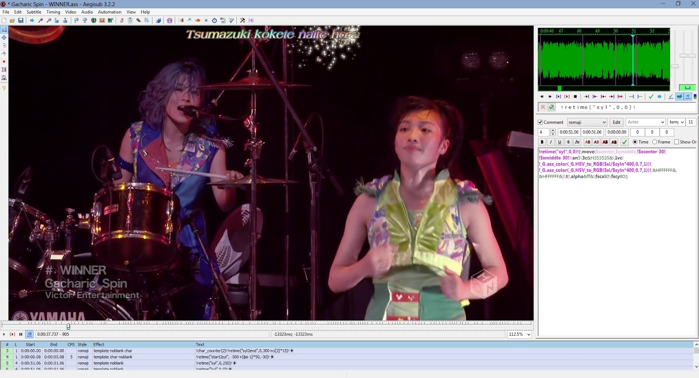Apply underline with the U button

tap(560, 142)
